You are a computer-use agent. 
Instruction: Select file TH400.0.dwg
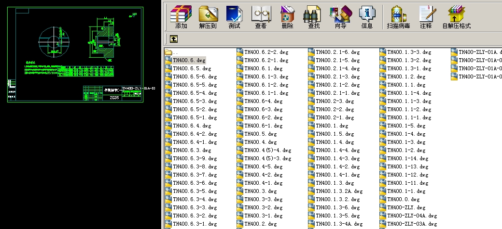(x=403, y=200)
